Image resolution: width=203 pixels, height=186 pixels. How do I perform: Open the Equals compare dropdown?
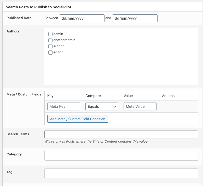[102, 106]
